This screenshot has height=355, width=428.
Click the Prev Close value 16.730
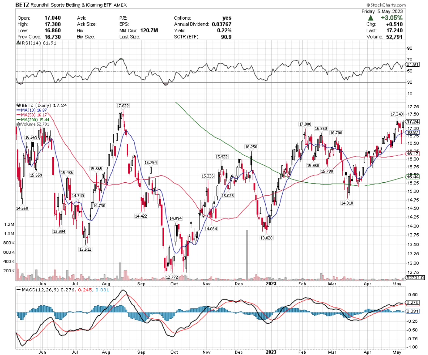pyautogui.click(x=53, y=37)
